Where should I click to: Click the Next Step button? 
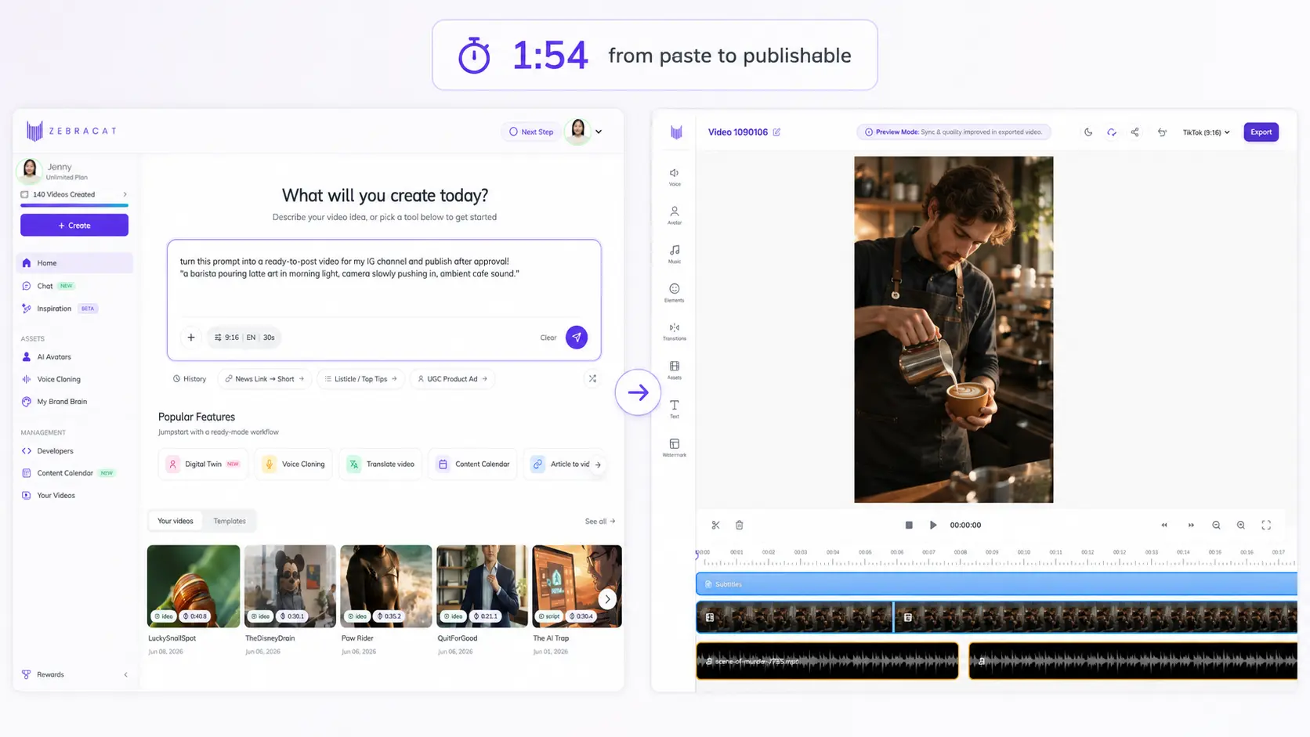530,132
